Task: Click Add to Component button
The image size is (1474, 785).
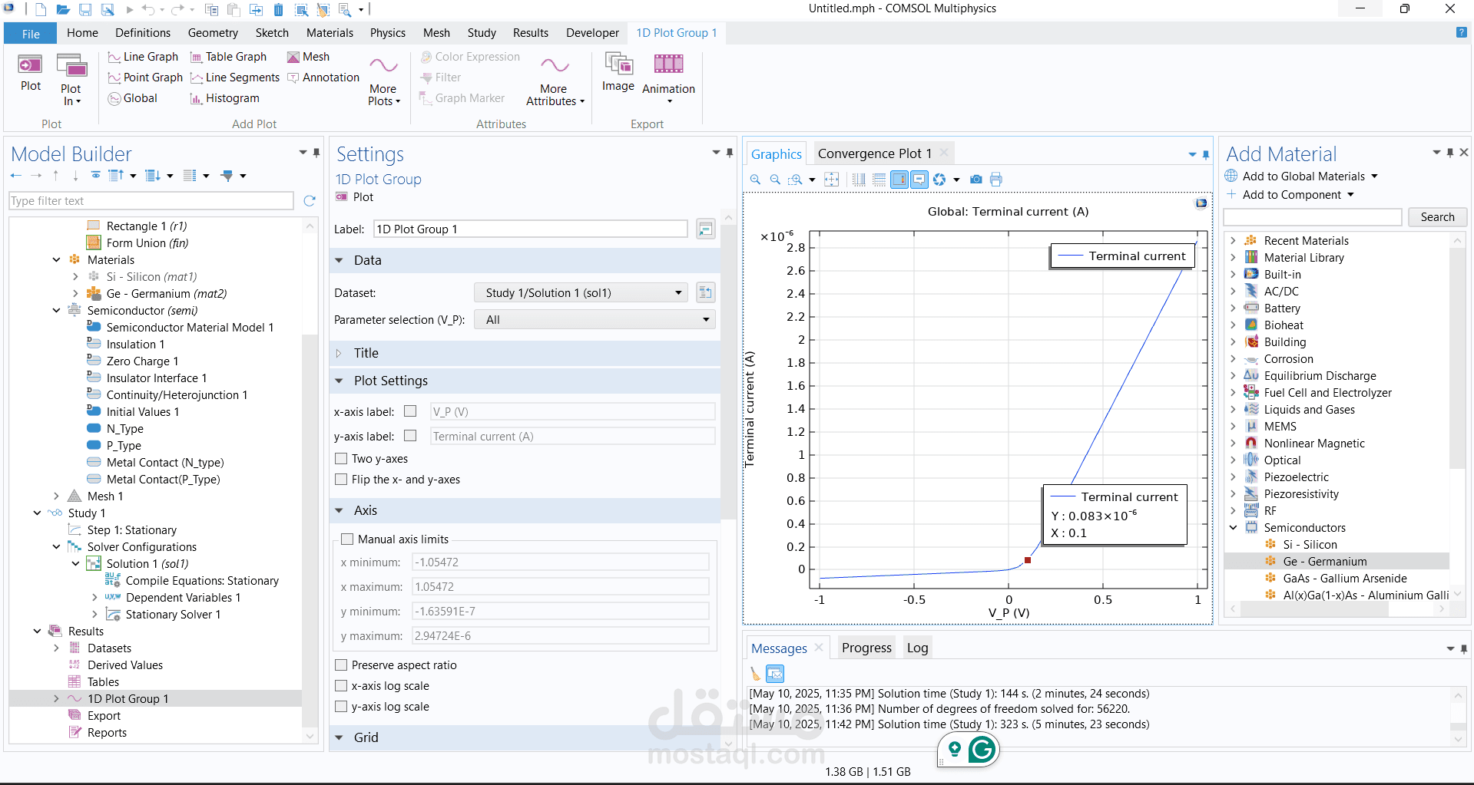Action: coord(1291,195)
